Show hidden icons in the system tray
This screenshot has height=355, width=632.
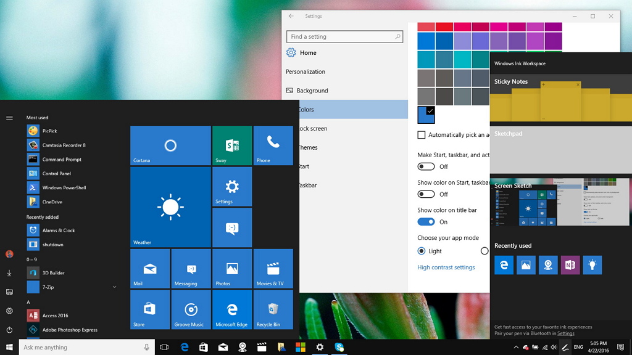[516, 347]
